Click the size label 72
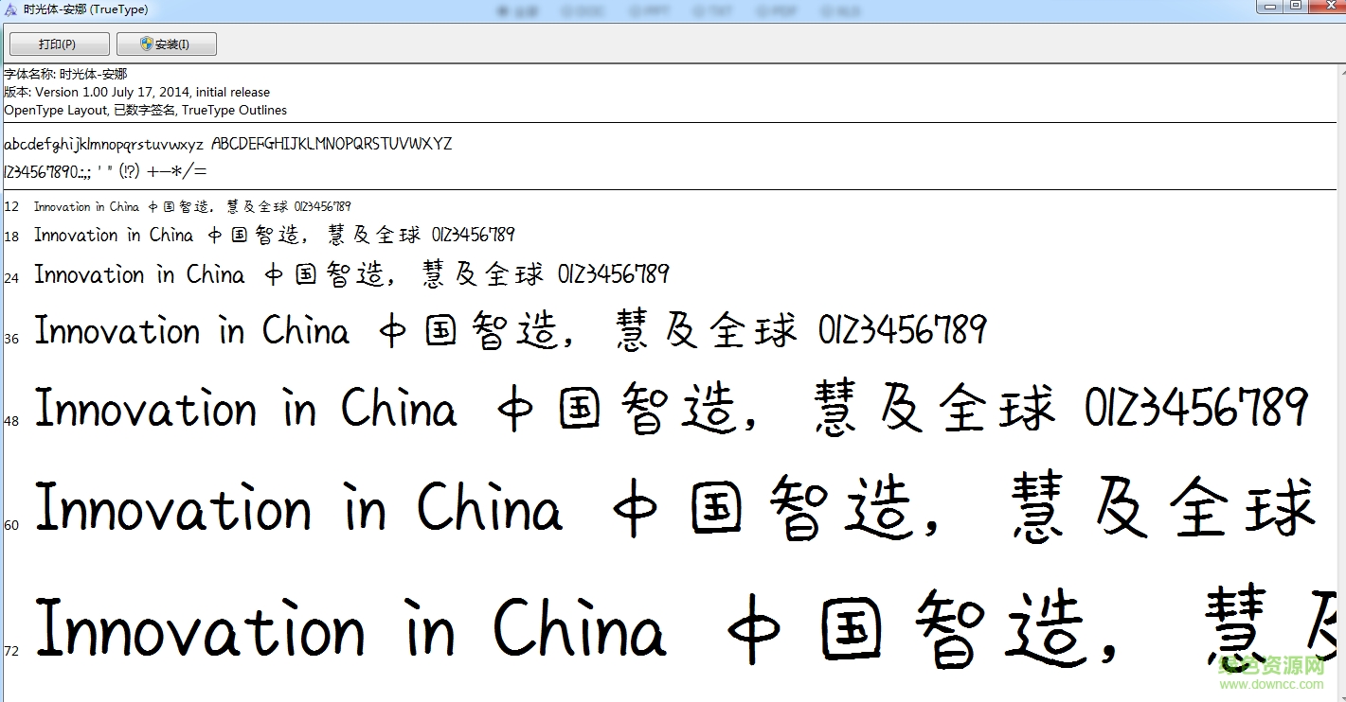This screenshot has height=702, width=1346. point(11,651)
